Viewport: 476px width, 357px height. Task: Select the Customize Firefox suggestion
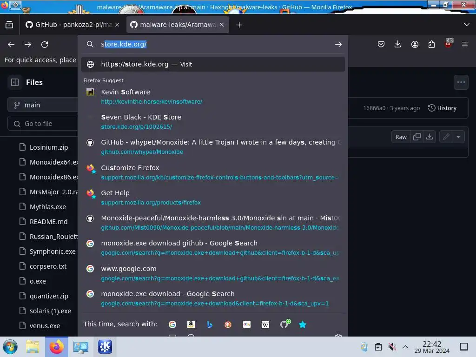[x=213, y=172]
